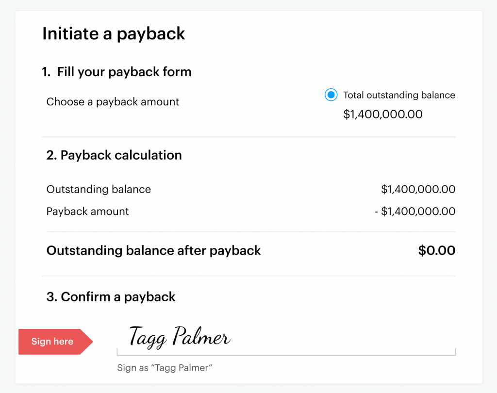
Task: Click the "2. Payback calculation" heading
Action: coord(114,155)
